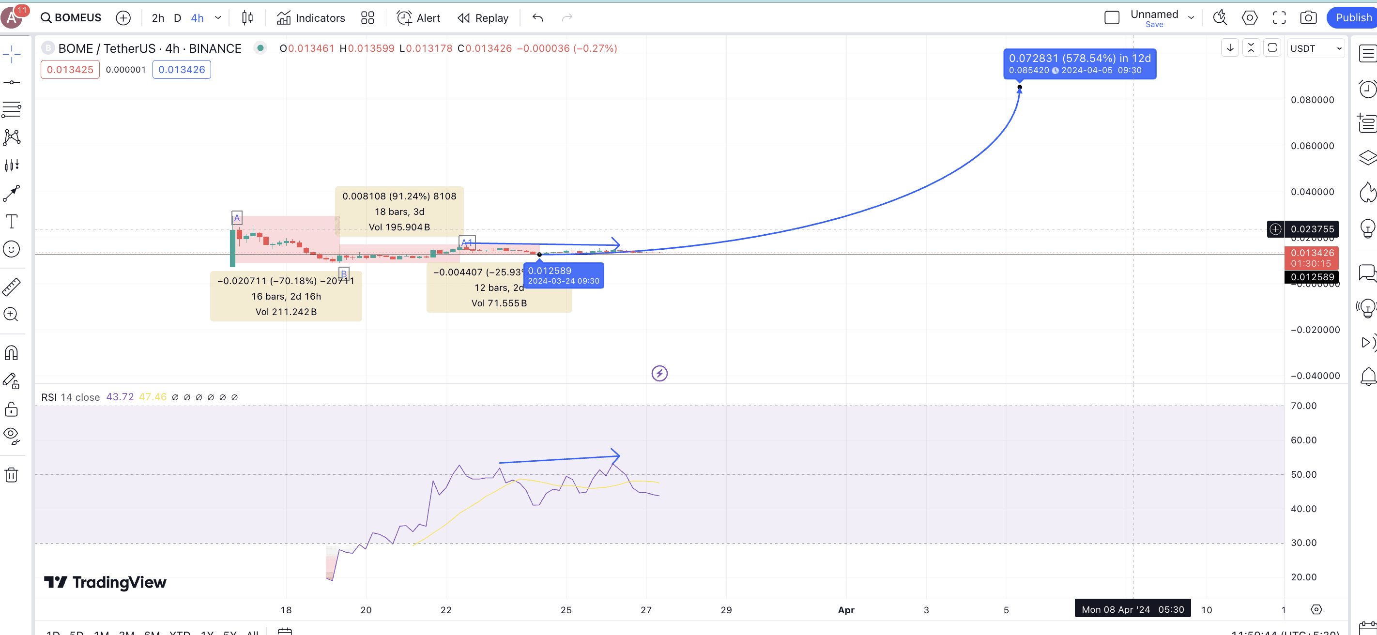The width and height of the screenshot is (1377, 635).
Task: Take a chart snapshot with camera icon
Action: coord(1308,18)
